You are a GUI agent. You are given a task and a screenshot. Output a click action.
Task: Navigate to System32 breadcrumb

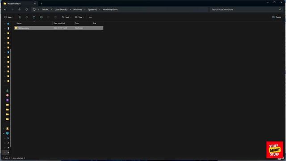pyautogui.click(x=93, y=9)
